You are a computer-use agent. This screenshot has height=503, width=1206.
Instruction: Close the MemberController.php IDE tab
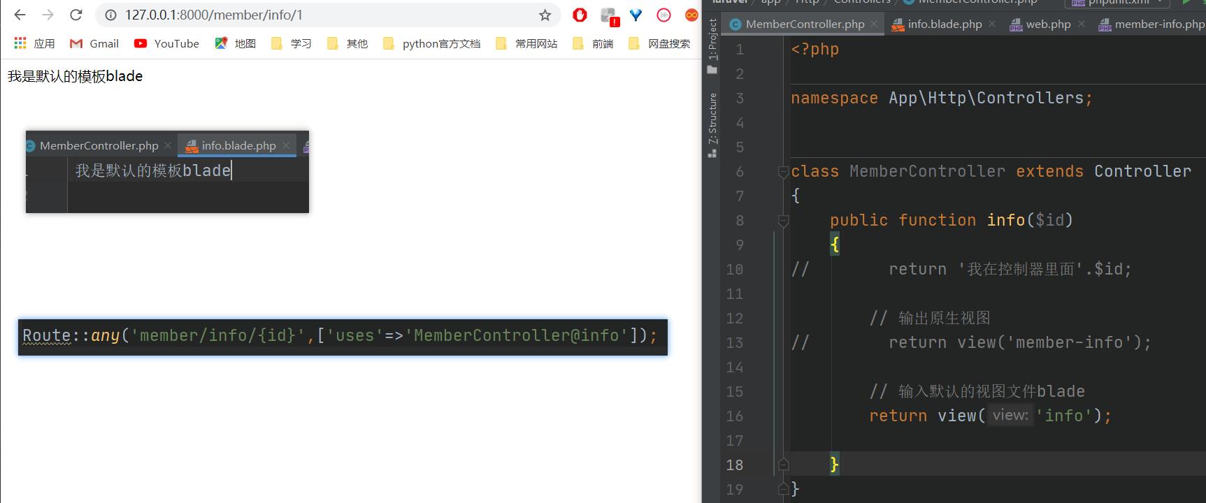tap(875, 24)
